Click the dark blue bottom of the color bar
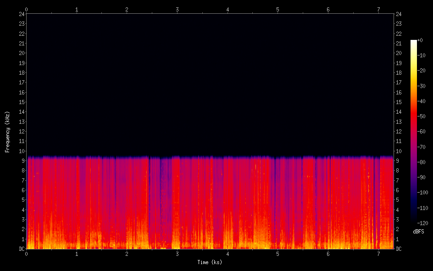The image size is (433, 271). point(414,221)
